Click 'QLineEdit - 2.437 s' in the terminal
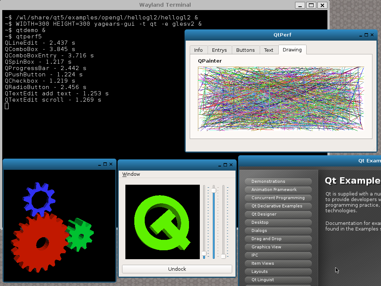The image size is (381, 286). [40, 43]
